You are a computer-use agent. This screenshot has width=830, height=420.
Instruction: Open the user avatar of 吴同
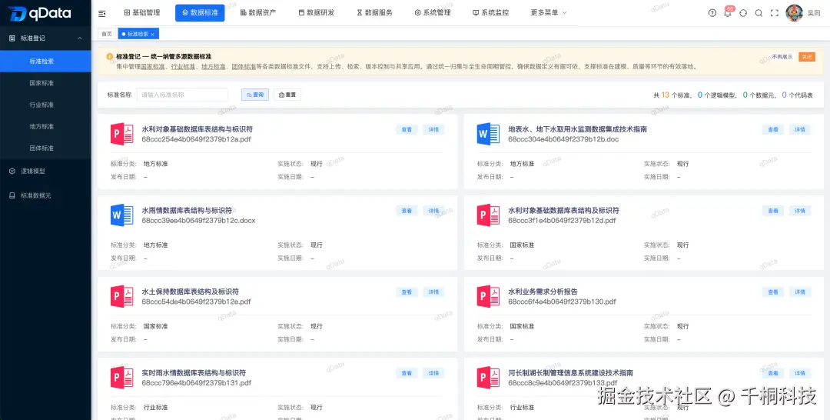tap(794, 13)
